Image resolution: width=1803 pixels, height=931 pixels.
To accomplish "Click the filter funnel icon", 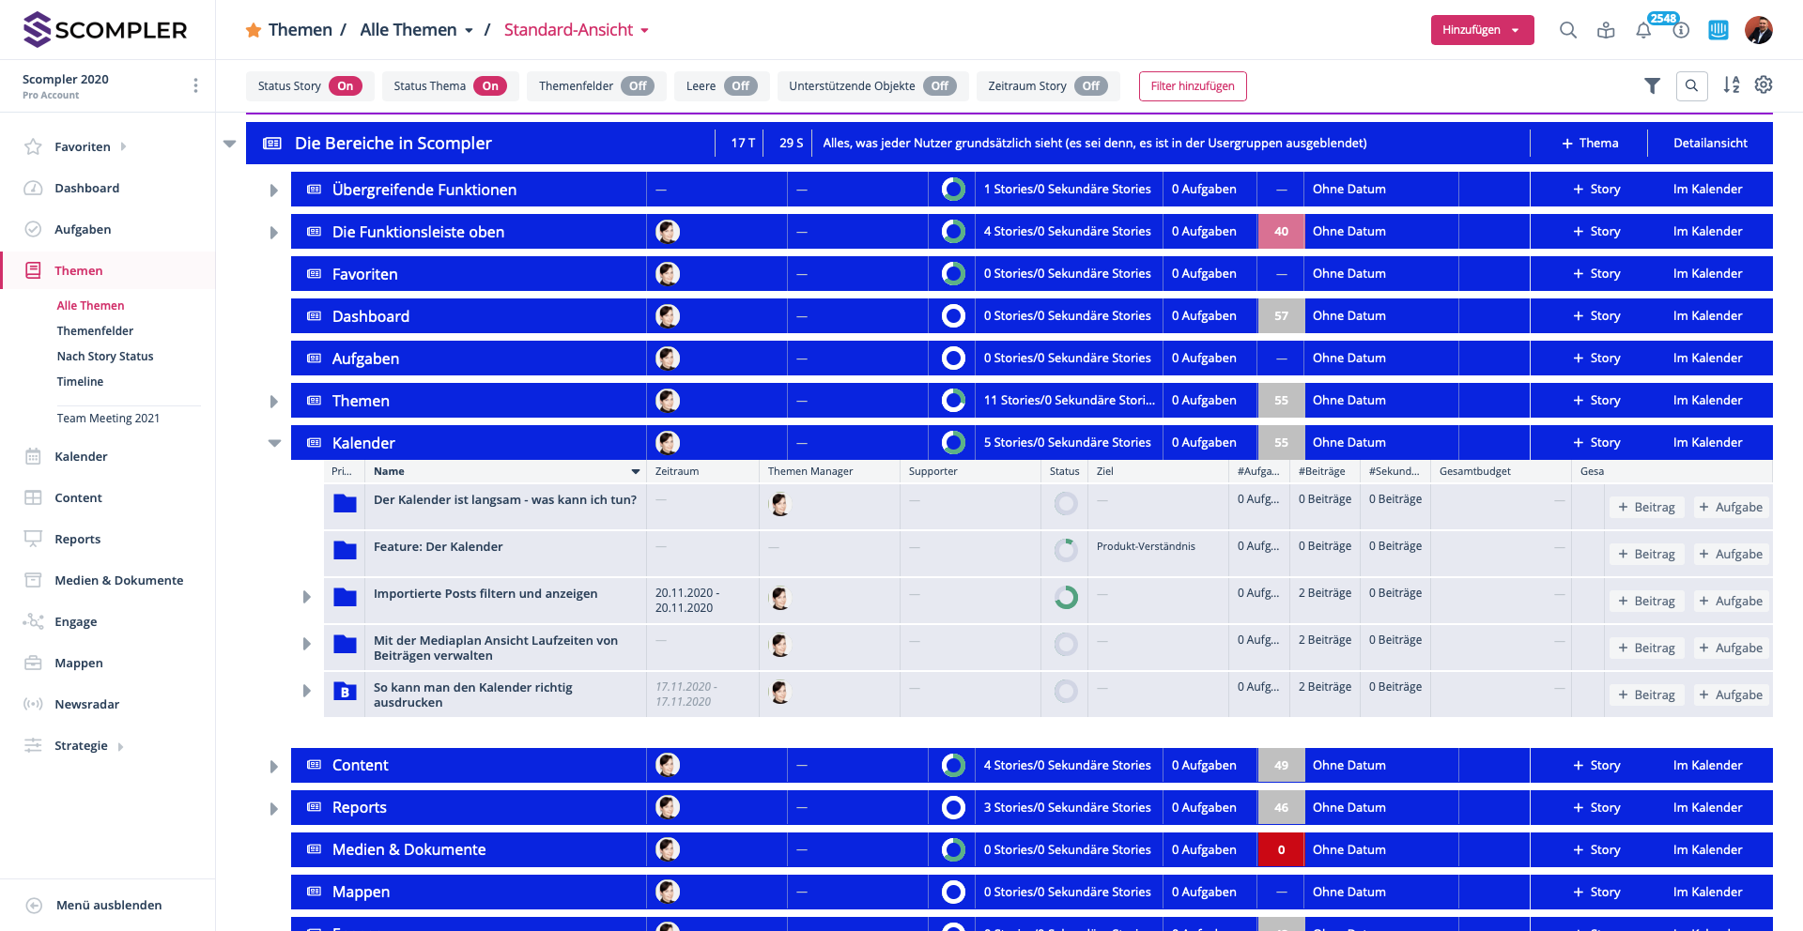I will 1652,85.
